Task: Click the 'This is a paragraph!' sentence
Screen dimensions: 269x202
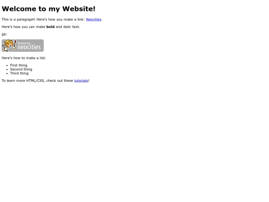Action: coord(18,19)
